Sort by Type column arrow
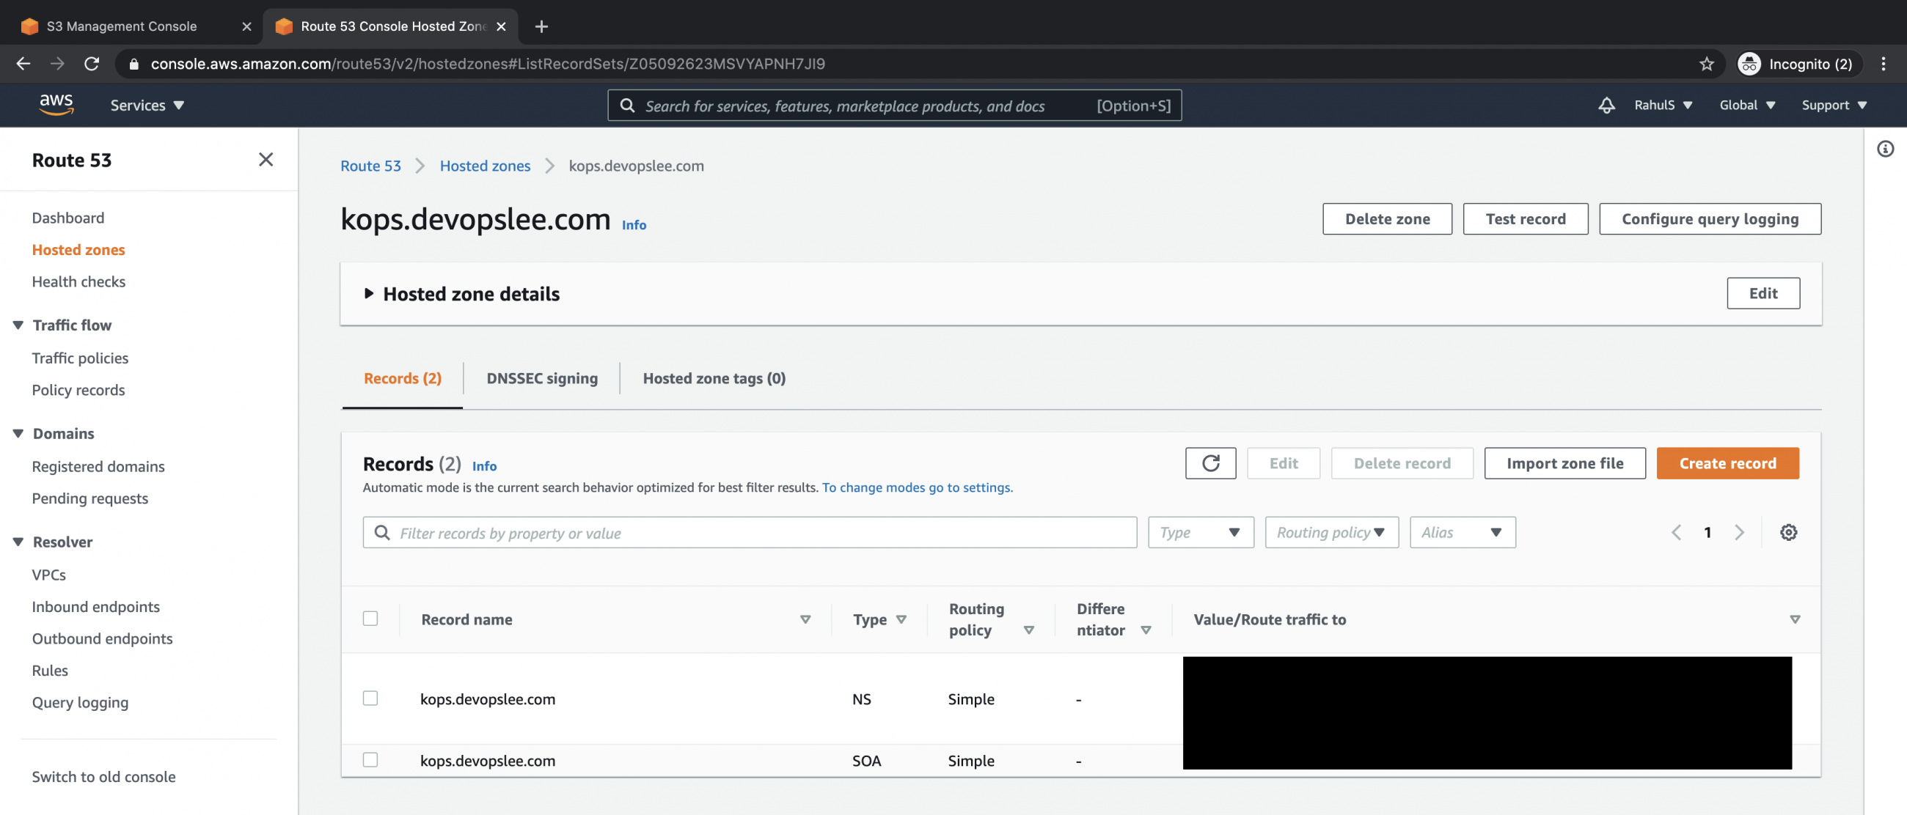The height and width of the screenshot is (815, 1907). [x=901, y=619]
